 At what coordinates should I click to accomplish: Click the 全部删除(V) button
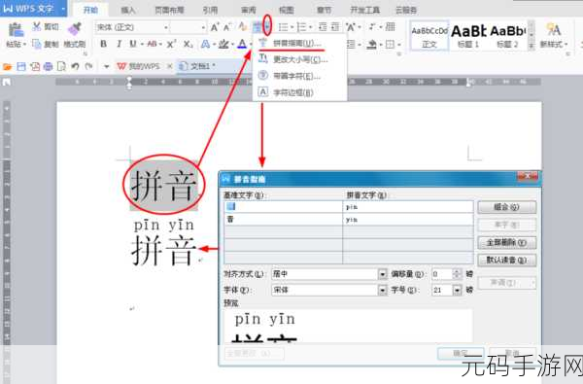point(506,243)
